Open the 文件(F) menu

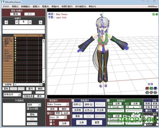[x=6, y=7]
